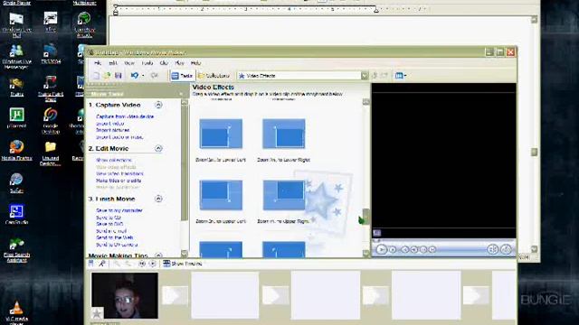The height and width of the screenshot is (325, 579).
Task: Click the Split Clip button in the preview
Action: [x=492, y=249]
